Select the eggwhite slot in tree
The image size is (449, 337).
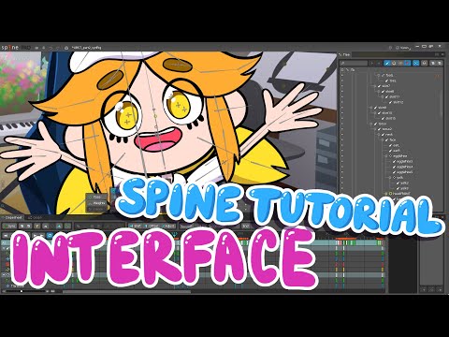coord(399,155)
